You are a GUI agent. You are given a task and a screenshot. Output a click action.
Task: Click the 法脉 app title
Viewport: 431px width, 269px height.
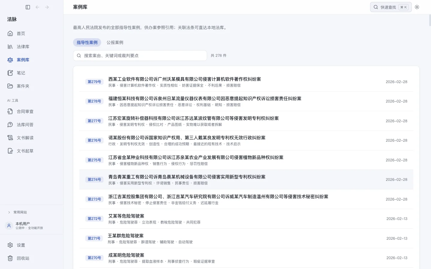tap(12, 19)
